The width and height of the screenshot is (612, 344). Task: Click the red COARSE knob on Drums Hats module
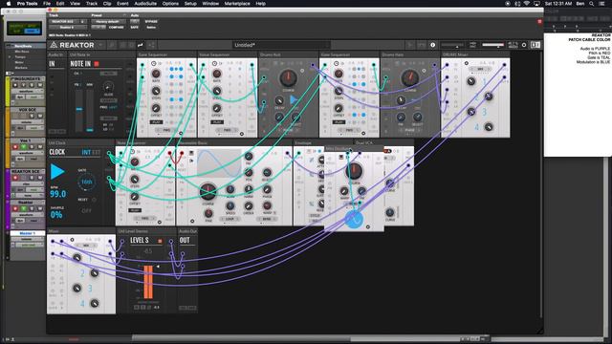coord(410,78)
